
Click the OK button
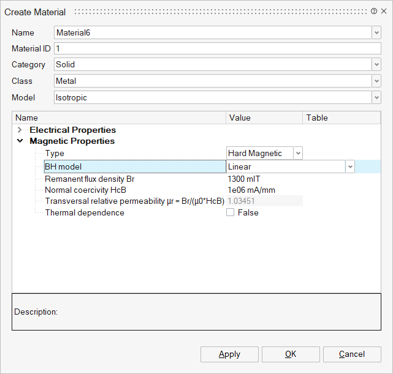[x=291, y=354]
